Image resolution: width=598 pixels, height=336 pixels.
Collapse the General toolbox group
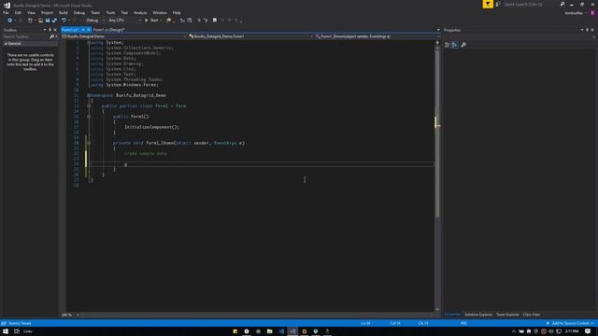coord(6,44)
